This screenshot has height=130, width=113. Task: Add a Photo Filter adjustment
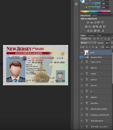(x=97, y=27)
